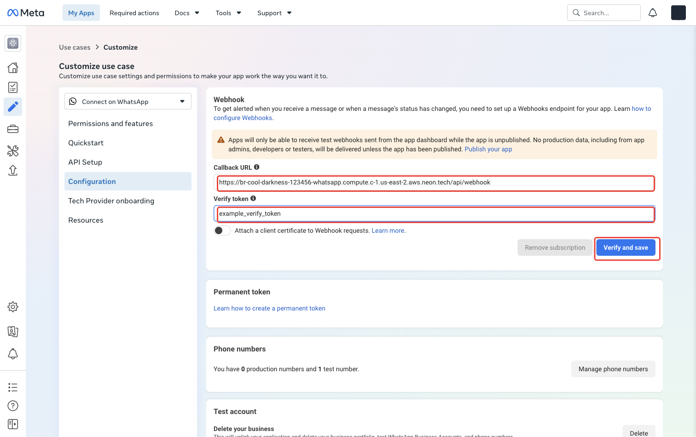Open the crossed tools icon in sidebar
Screen dimensions: 696x437
(13, 150)
